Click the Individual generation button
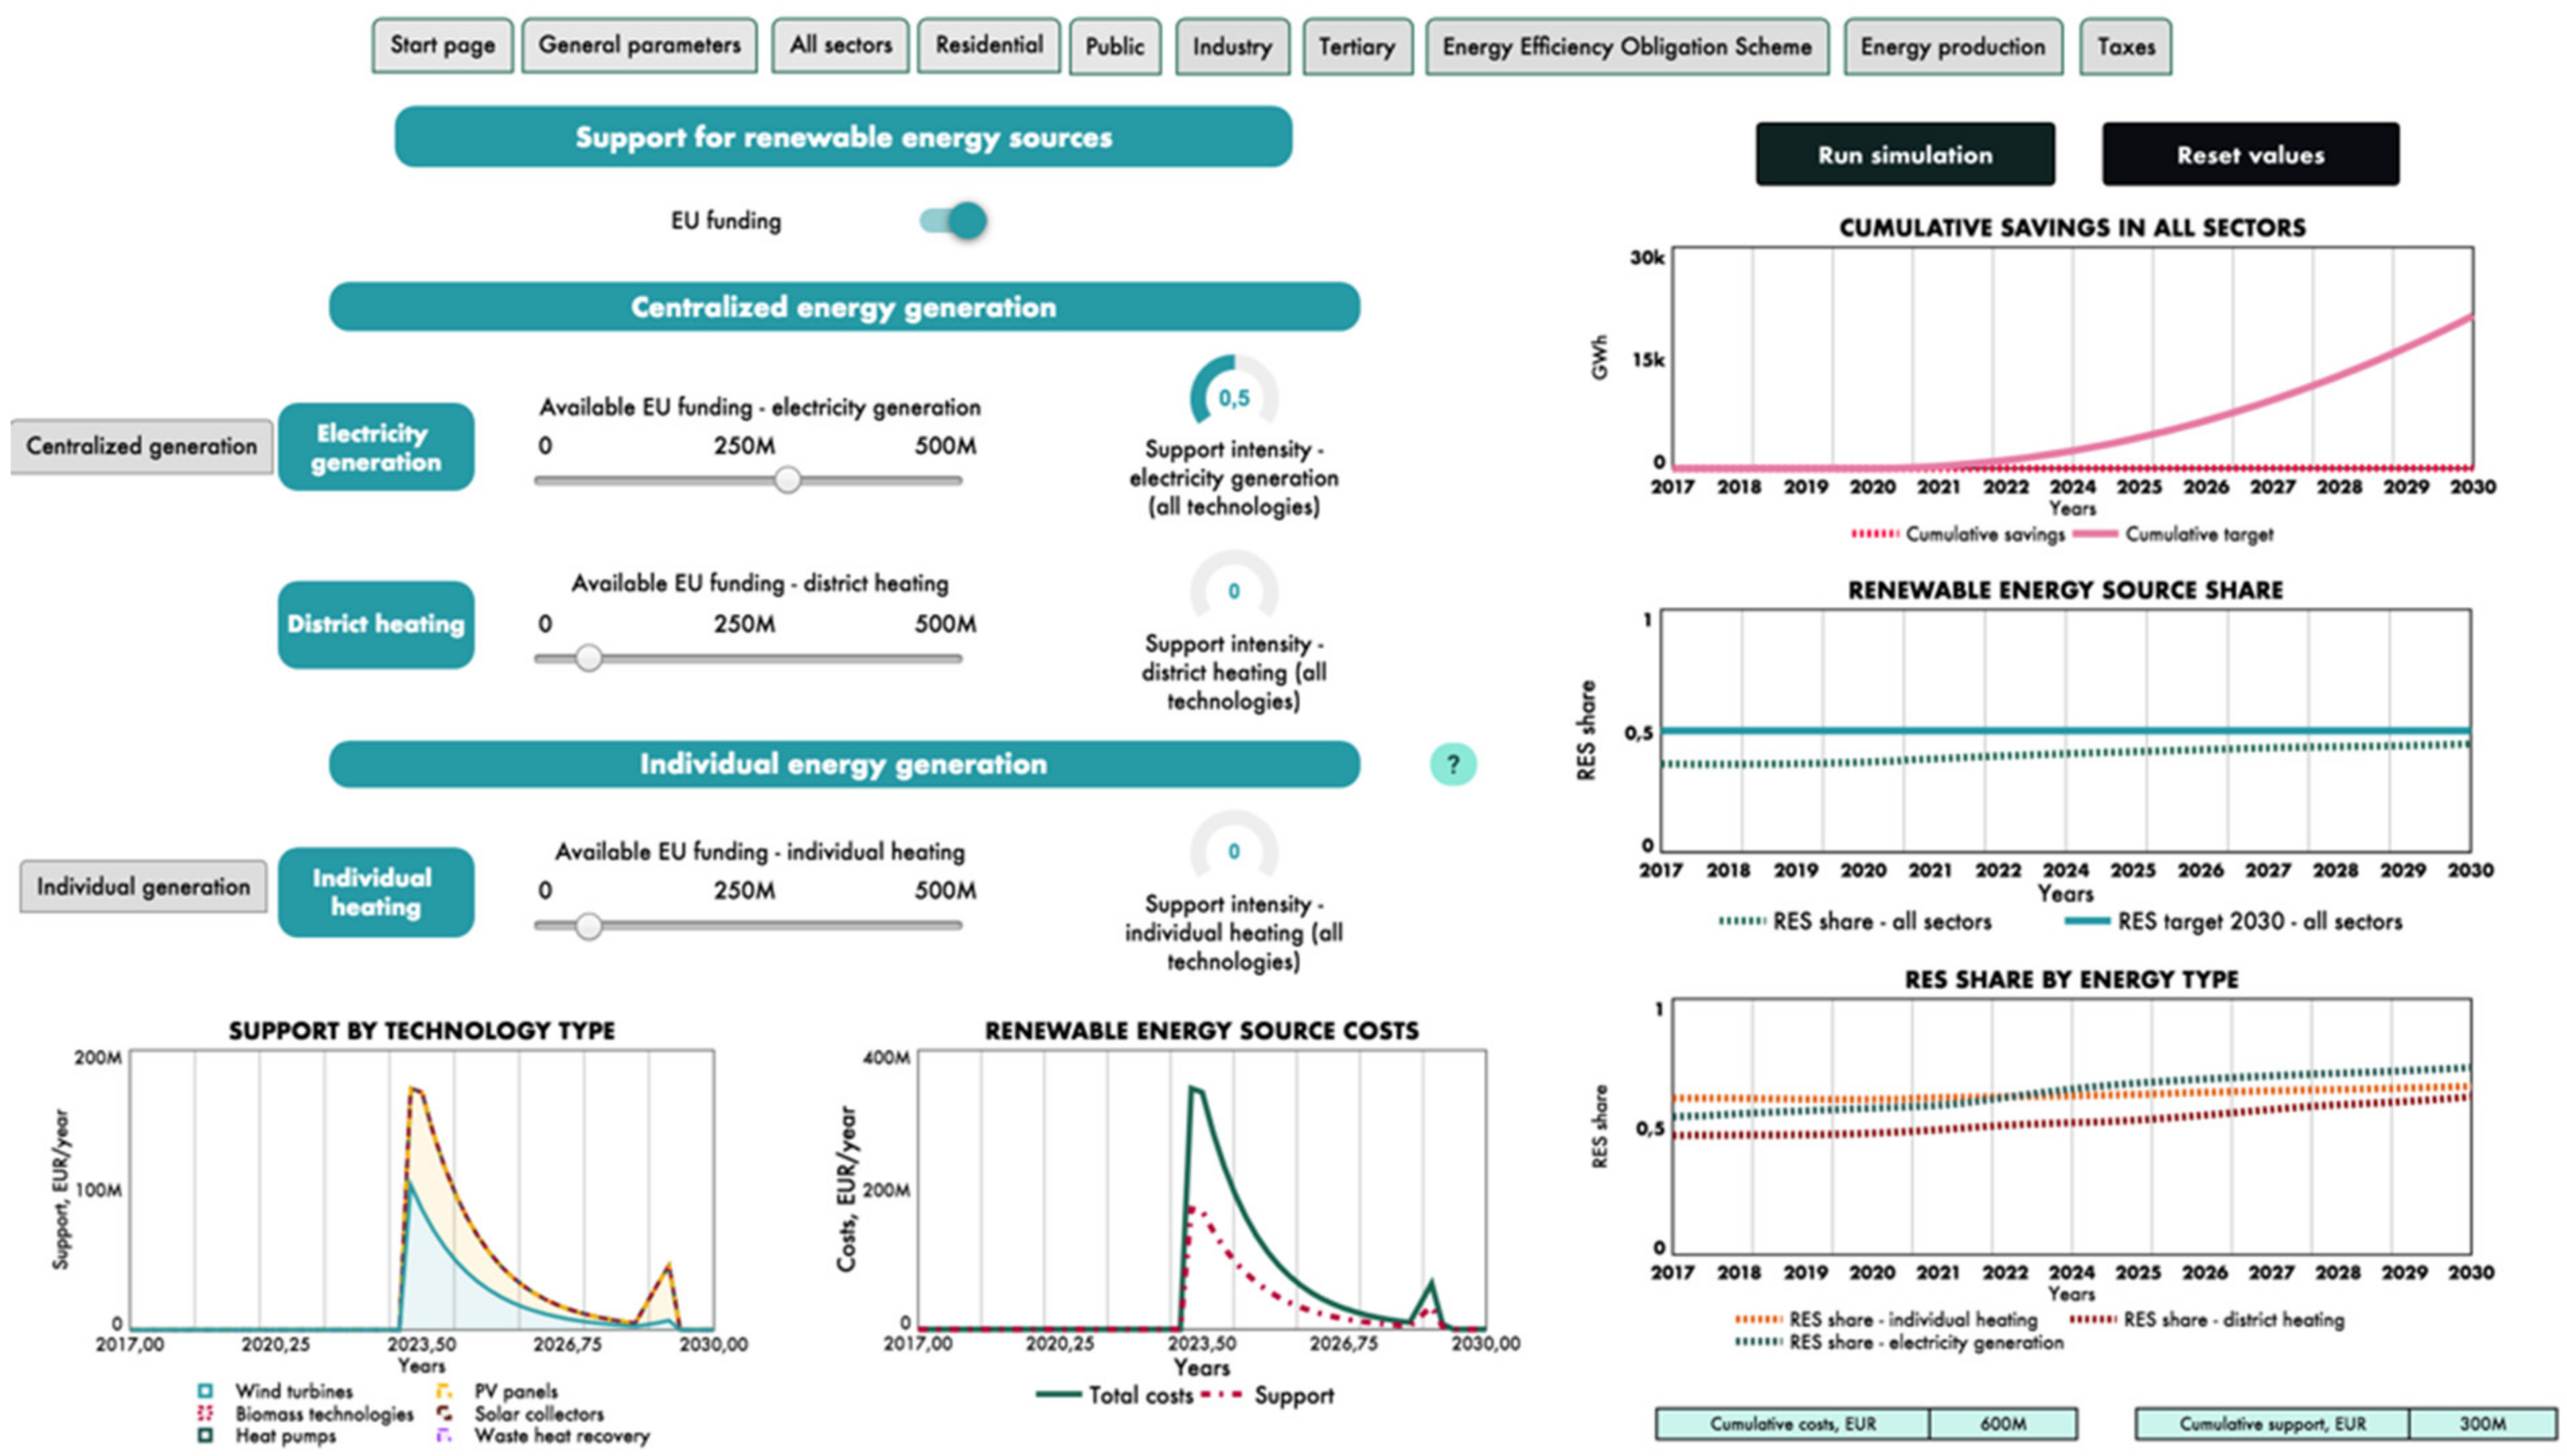2567x1456 pixels. pos(143,887)
